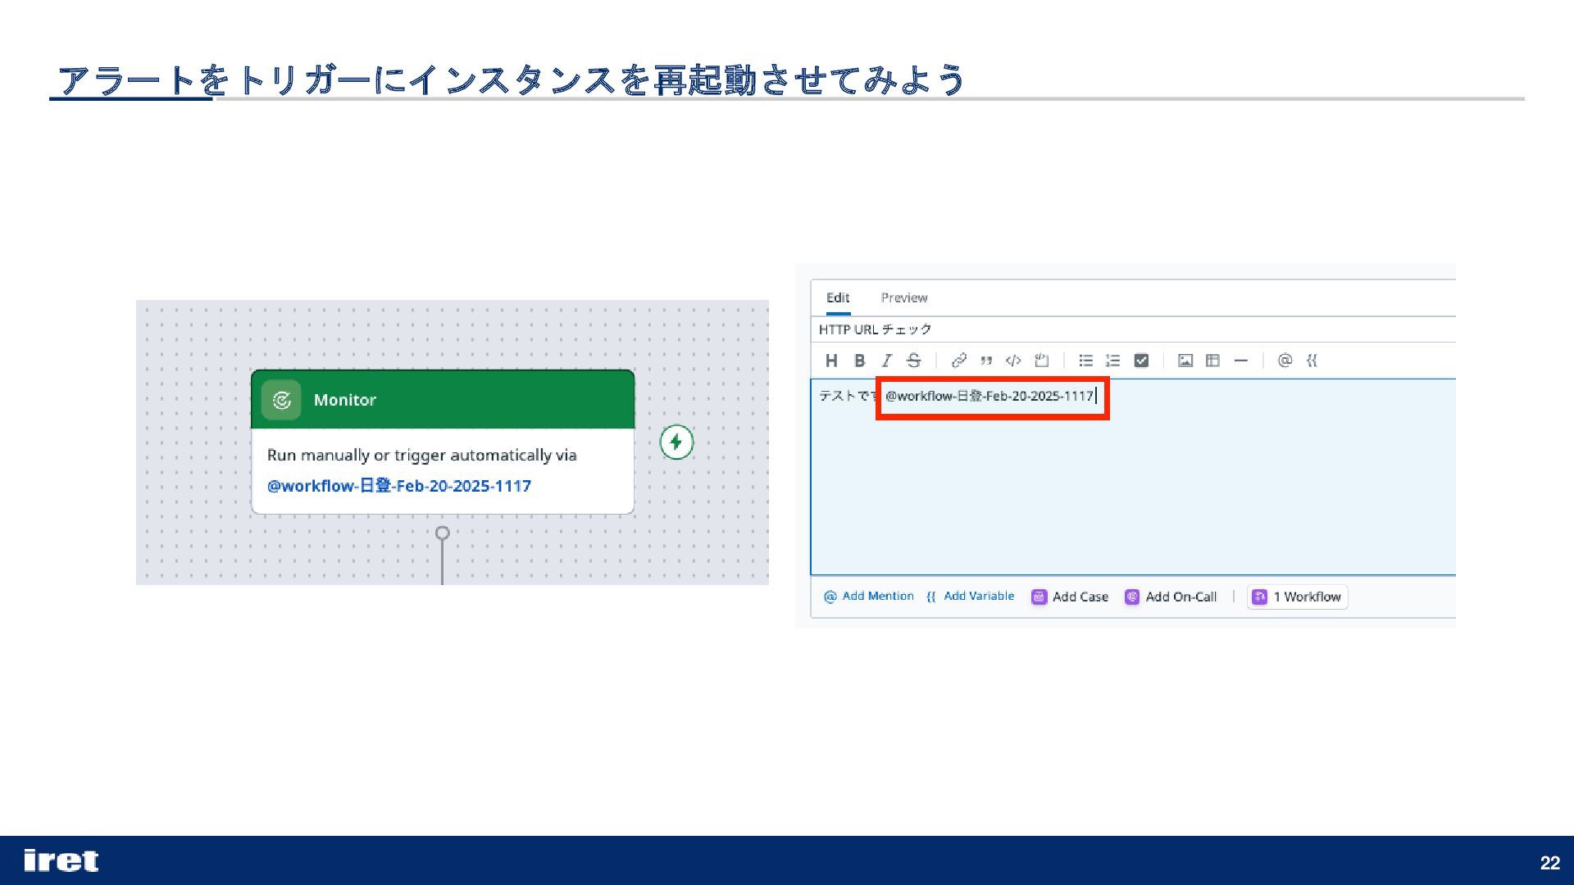Viewport: 1574px width, 885px height.
Task: Click the Monitor trigger icon in the node
Action: [281, 400]
